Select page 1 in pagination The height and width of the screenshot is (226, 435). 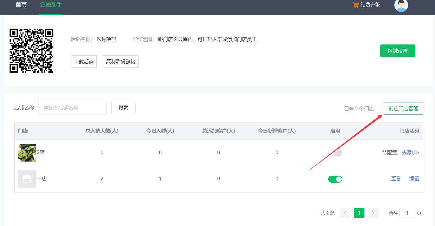tap(359, 213)
